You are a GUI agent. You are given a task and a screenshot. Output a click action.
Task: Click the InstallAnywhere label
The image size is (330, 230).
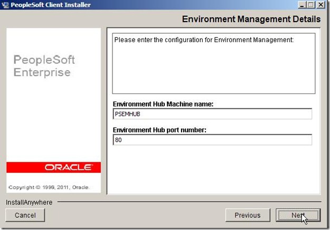[29, 202]
